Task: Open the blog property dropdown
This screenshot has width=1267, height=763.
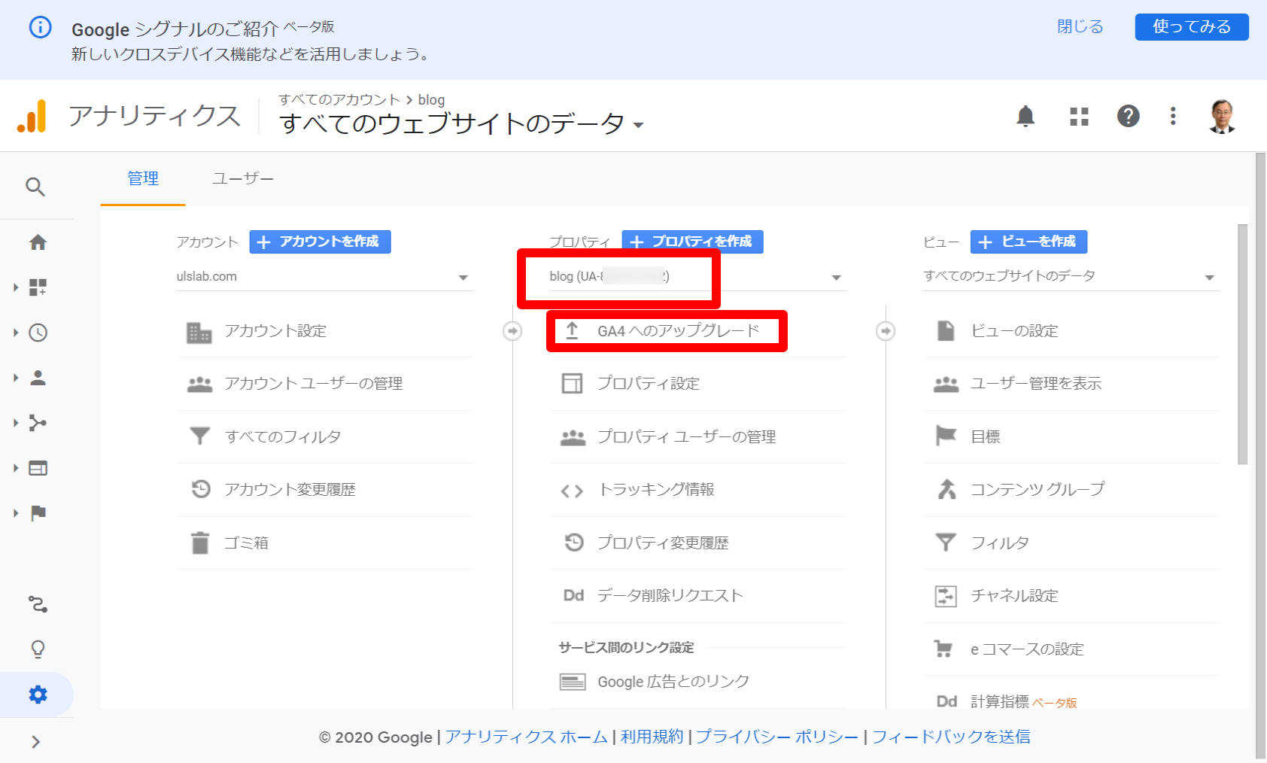Action: click(697, 277)
